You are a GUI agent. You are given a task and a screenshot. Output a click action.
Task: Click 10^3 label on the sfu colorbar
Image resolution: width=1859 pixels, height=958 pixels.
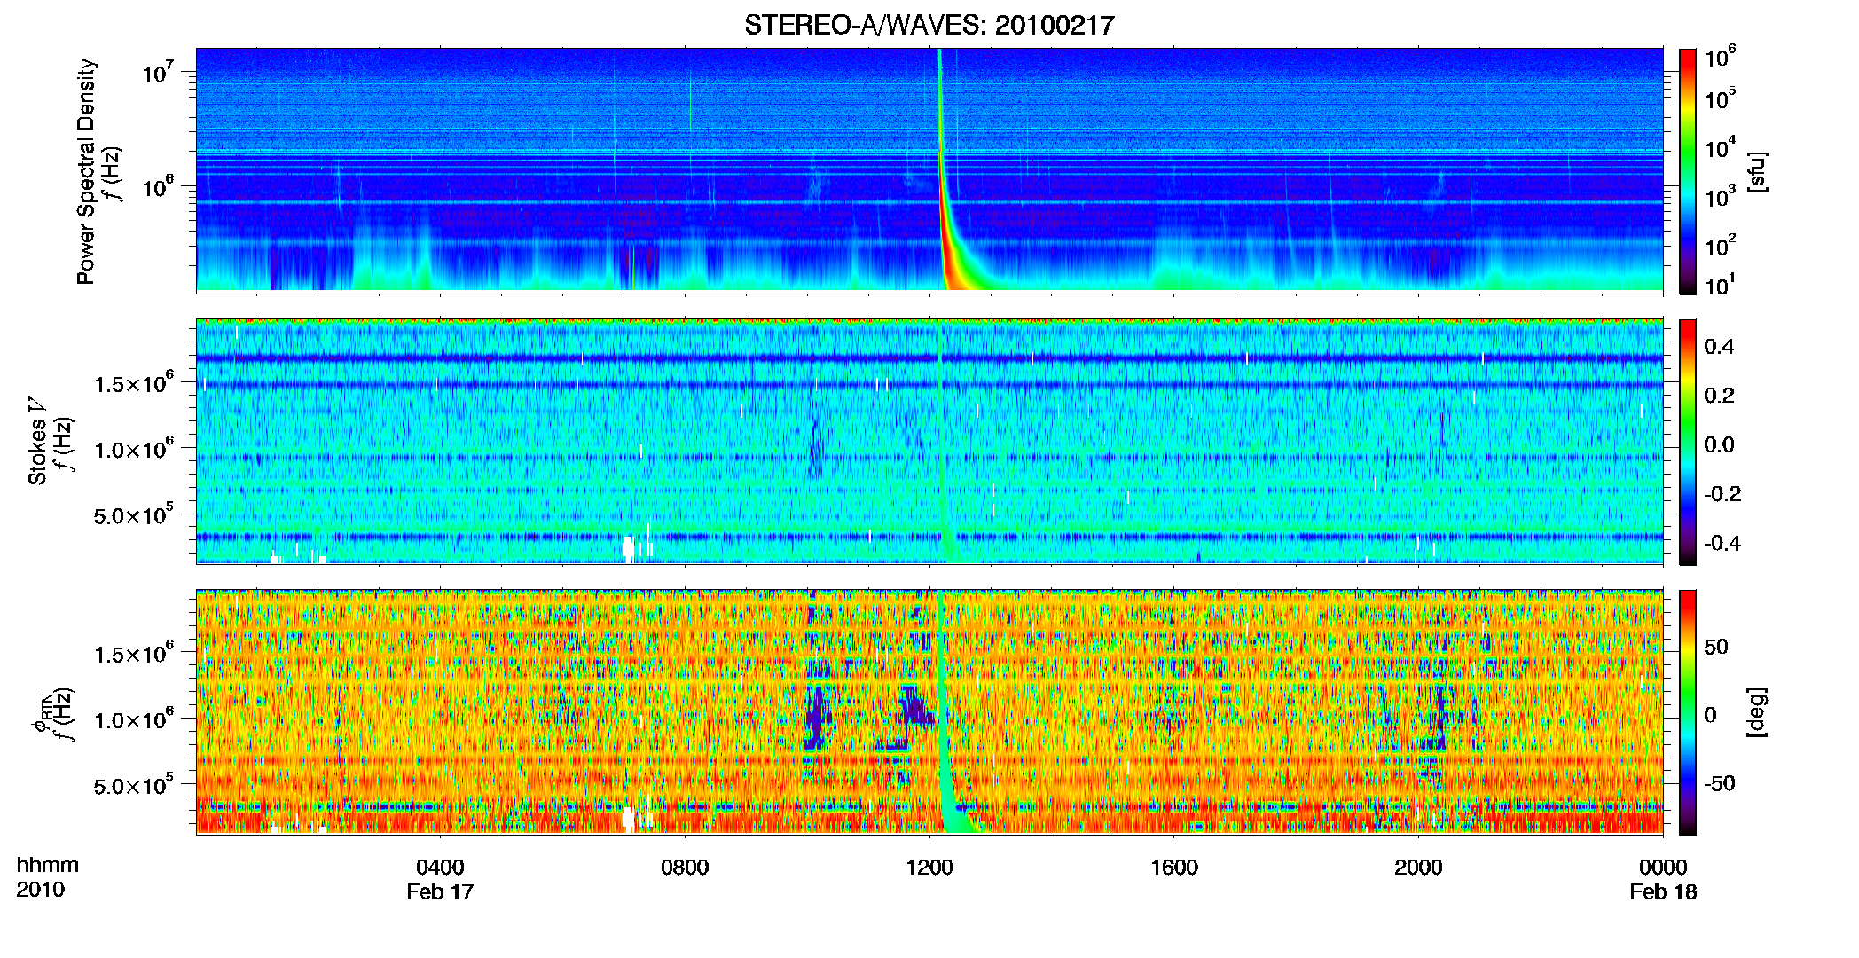tap(1721, 197)
